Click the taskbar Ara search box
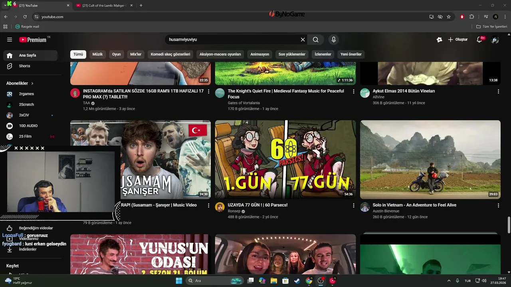511x287 pixels. pos(215,281)
